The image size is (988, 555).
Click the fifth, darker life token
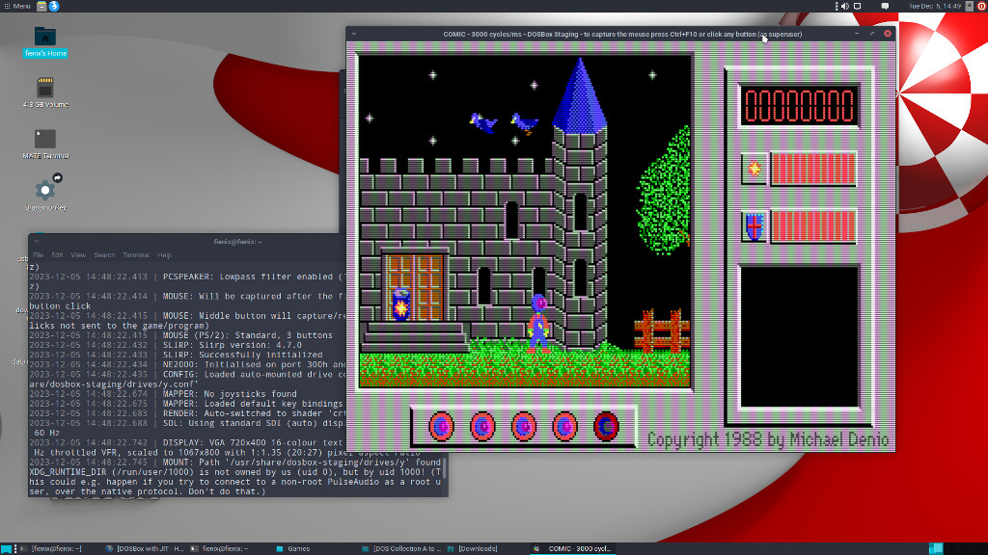(x=606, y=427)
